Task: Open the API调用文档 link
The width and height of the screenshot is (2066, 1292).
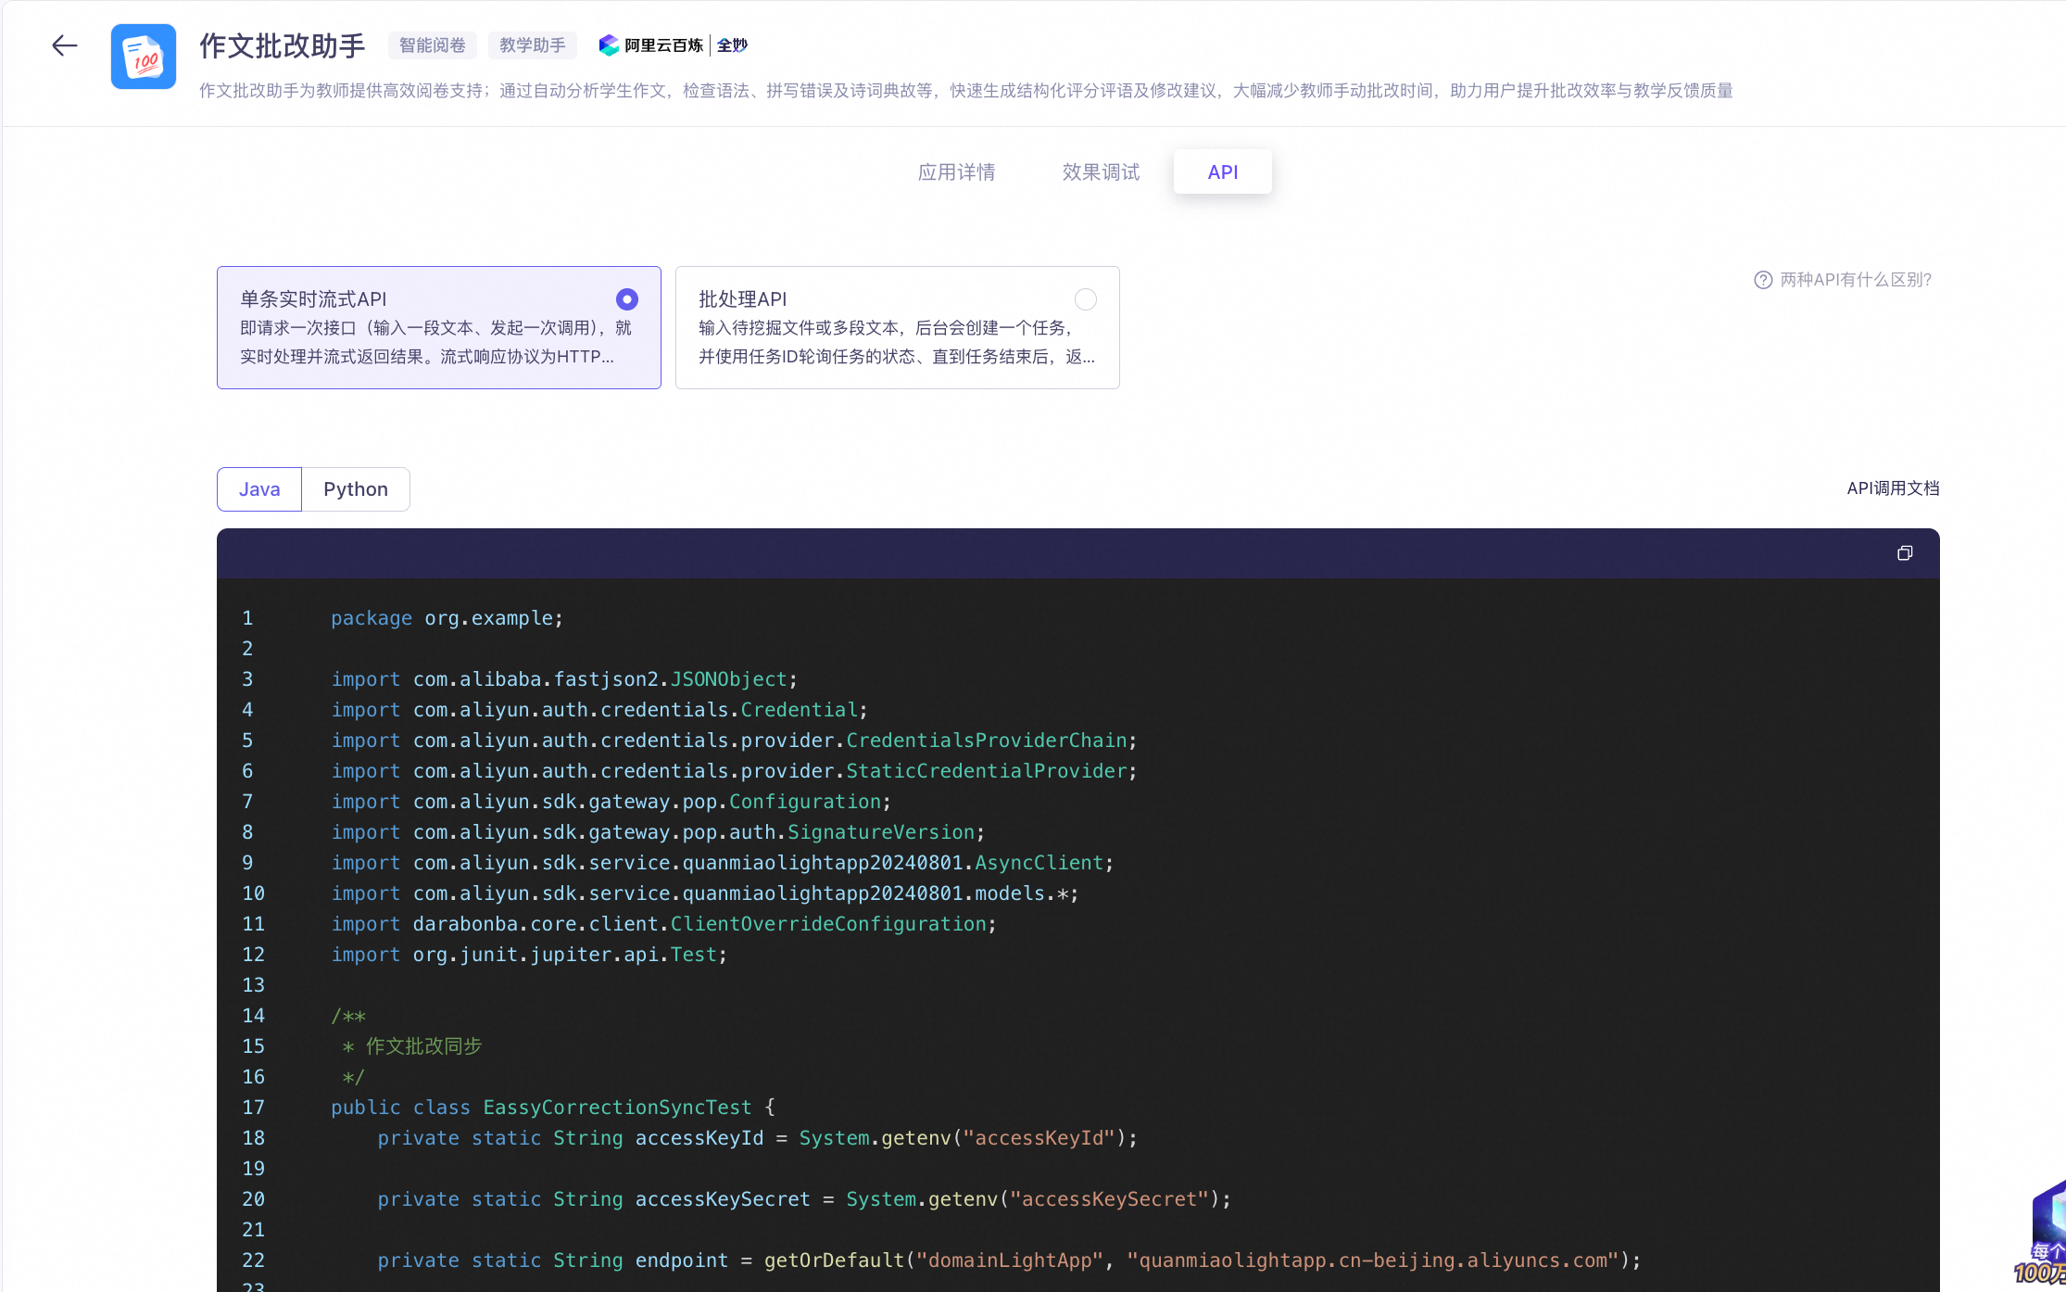Action: coord(1893,488)
